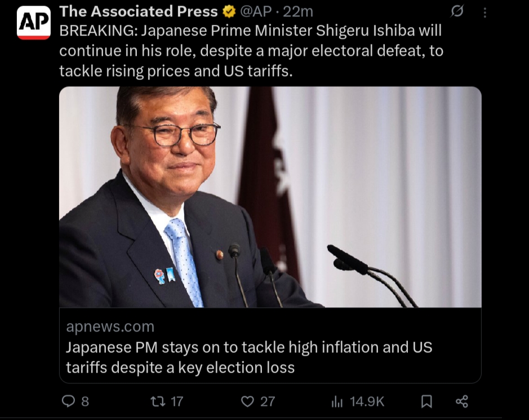Like the tweet with heart icon

pyautogui.click(x=247, y=401)
